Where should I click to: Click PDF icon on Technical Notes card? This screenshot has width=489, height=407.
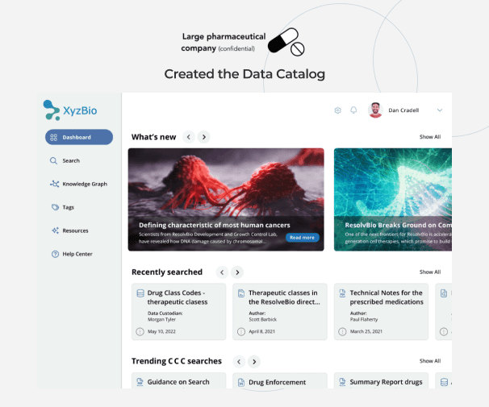pos(342,293)
